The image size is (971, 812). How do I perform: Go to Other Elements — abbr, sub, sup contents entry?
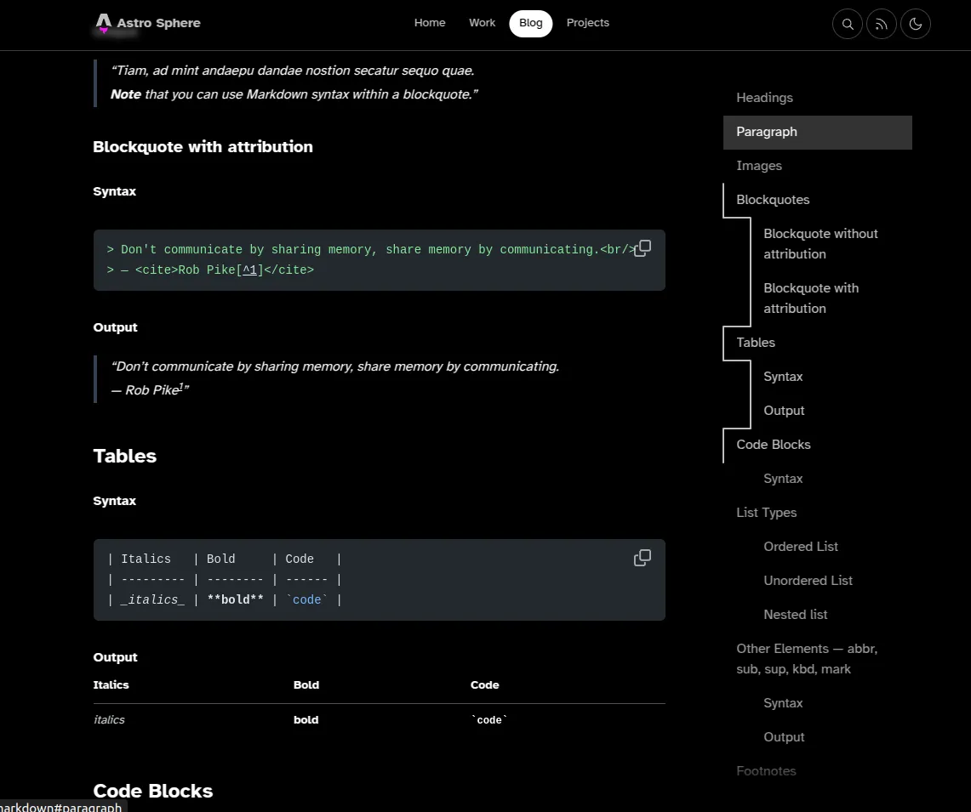806,658
